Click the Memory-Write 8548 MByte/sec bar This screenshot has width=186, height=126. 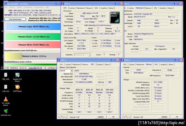click(x=33, y=45)
